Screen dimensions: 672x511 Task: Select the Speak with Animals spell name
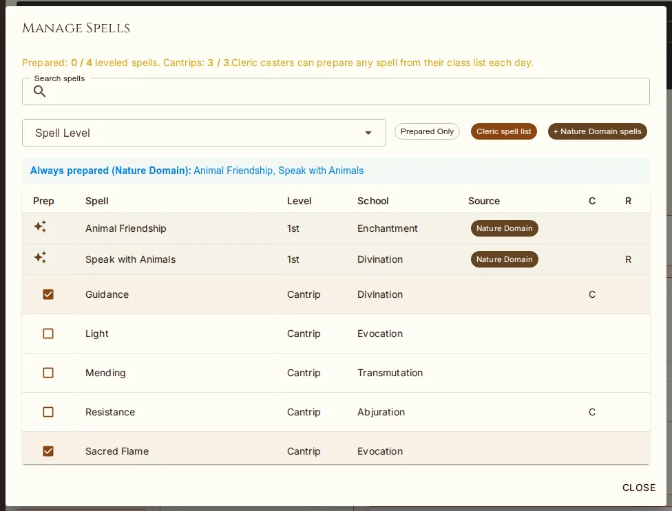click(130, 259)
